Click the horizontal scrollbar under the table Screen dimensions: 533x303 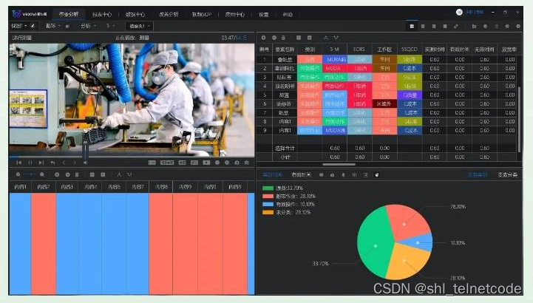[339, 165]
